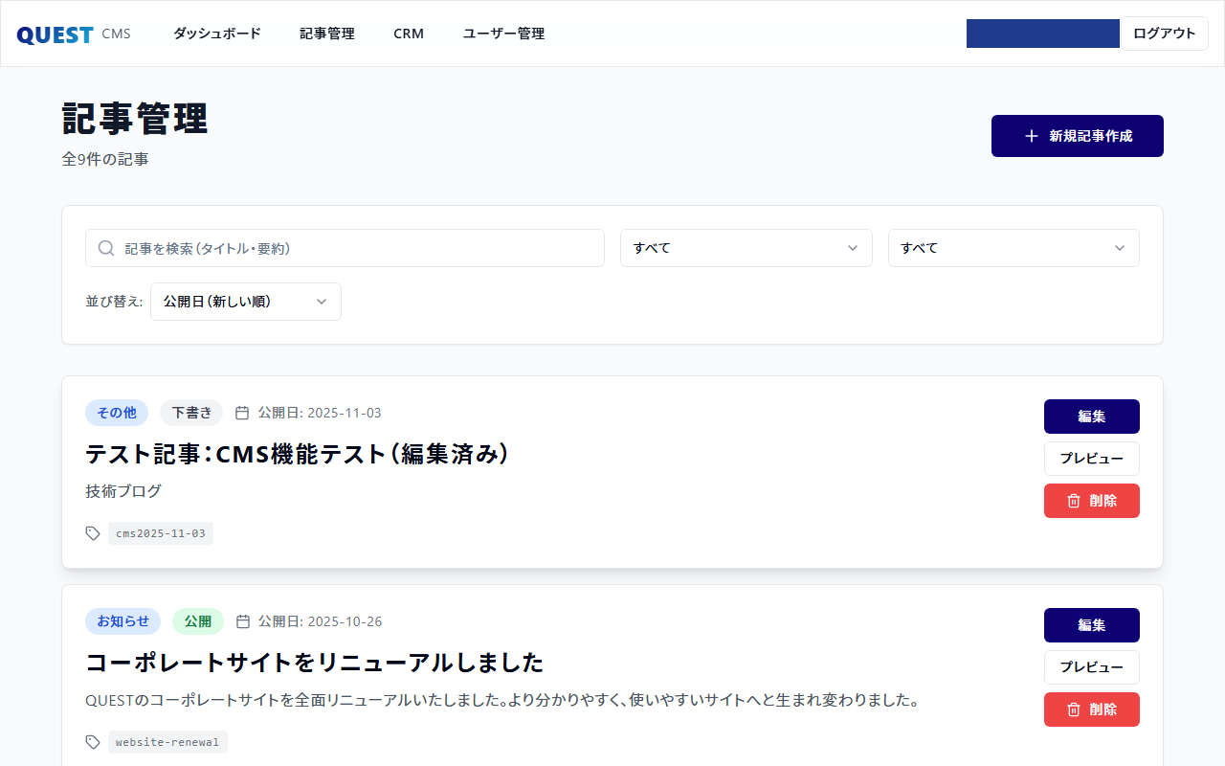Navigate to ユーザー管理
This screenshot has height=766, width=1225.
click(502, 33)
